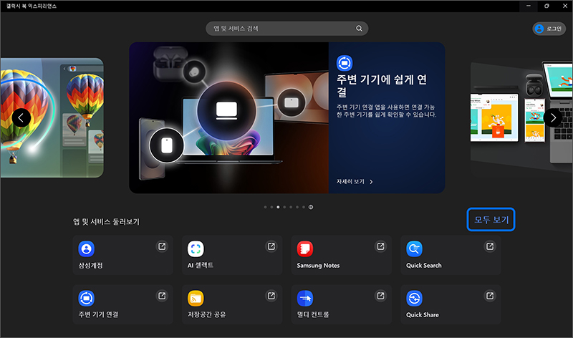573x338 pixels.
Task: Click the devices banner on the right
Action: pyautogui.click(x=521, y=117)
